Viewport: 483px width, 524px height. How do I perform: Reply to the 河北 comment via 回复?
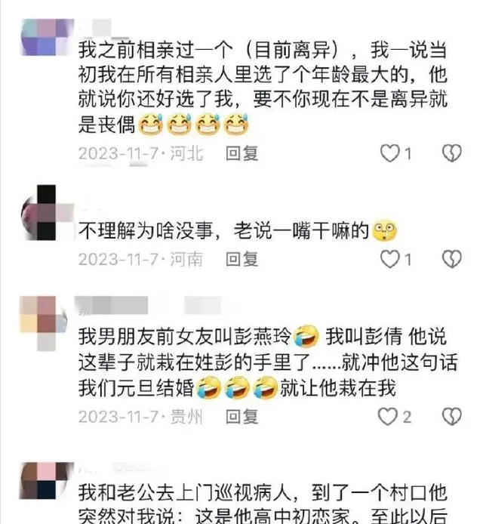[241, 153]
